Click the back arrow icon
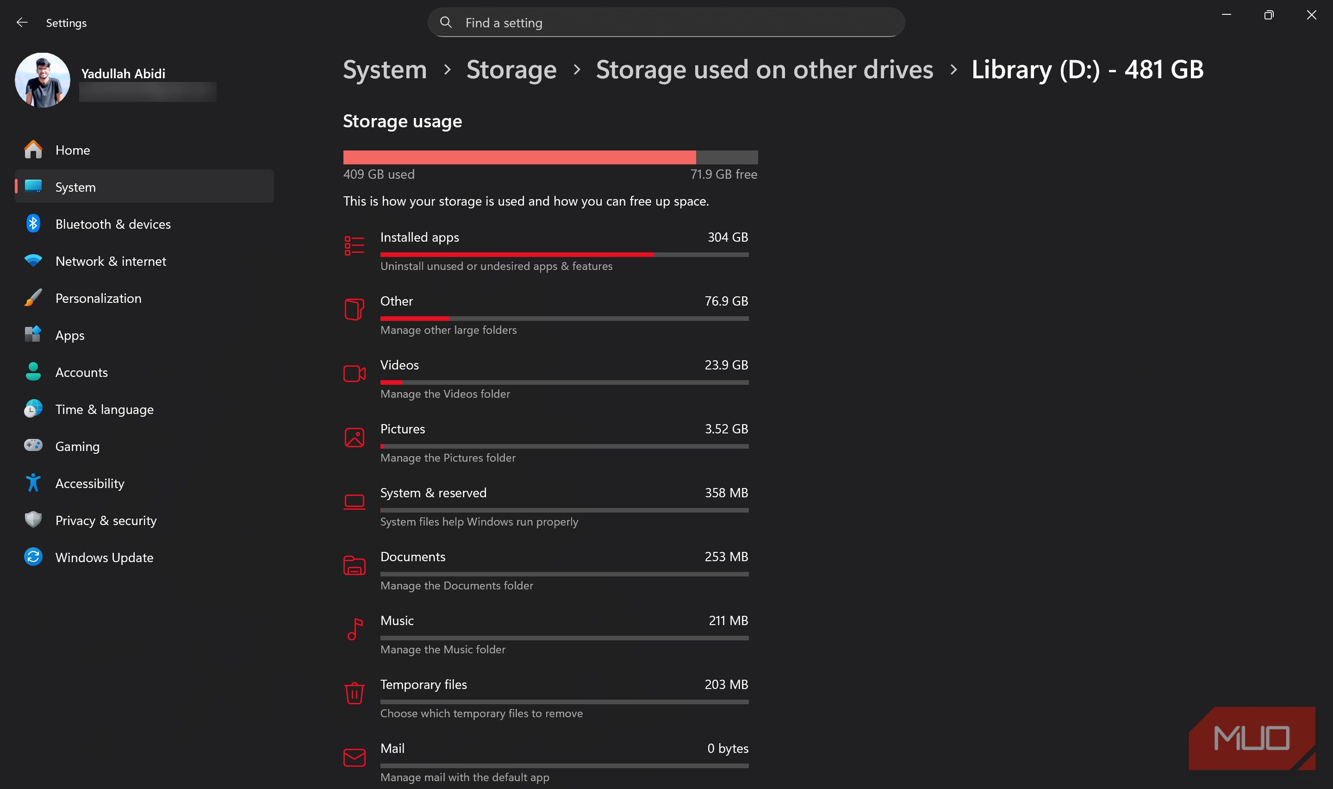This screenshot has width=1333, height=789. [x=22, y=22]
